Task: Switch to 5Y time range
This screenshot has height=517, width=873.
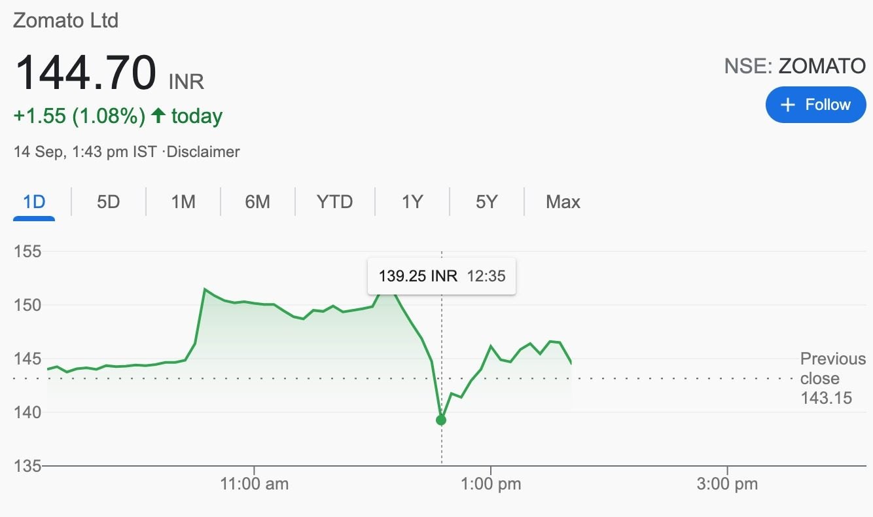Action: coord(487,202)
